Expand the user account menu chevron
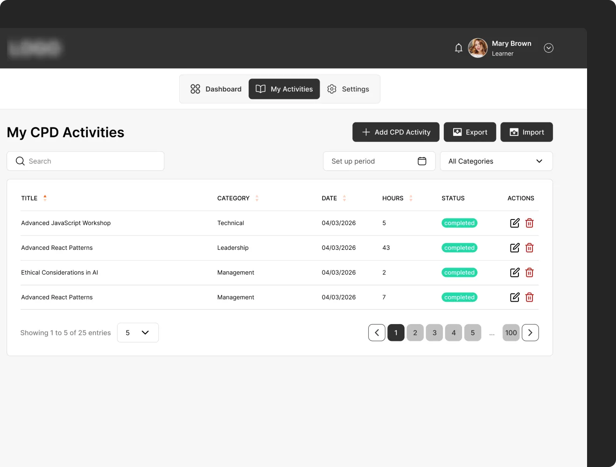The image size is (616, 467). tap(548, 48)
